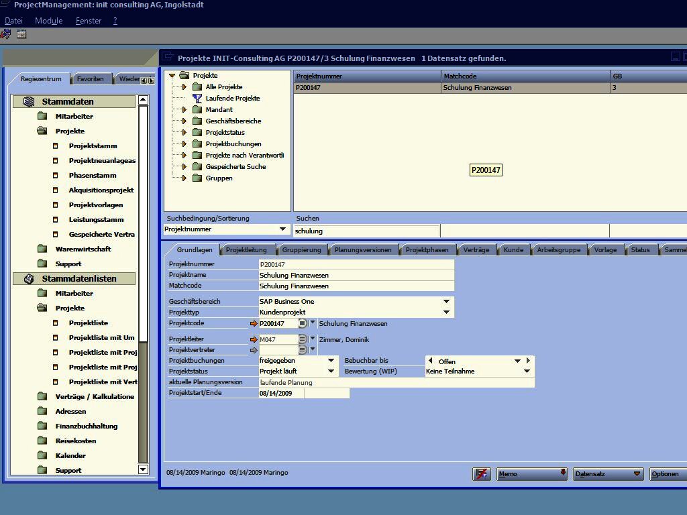Step Bebuchbar bis to the previous value
Screen dimensions: 687x515
431,361
